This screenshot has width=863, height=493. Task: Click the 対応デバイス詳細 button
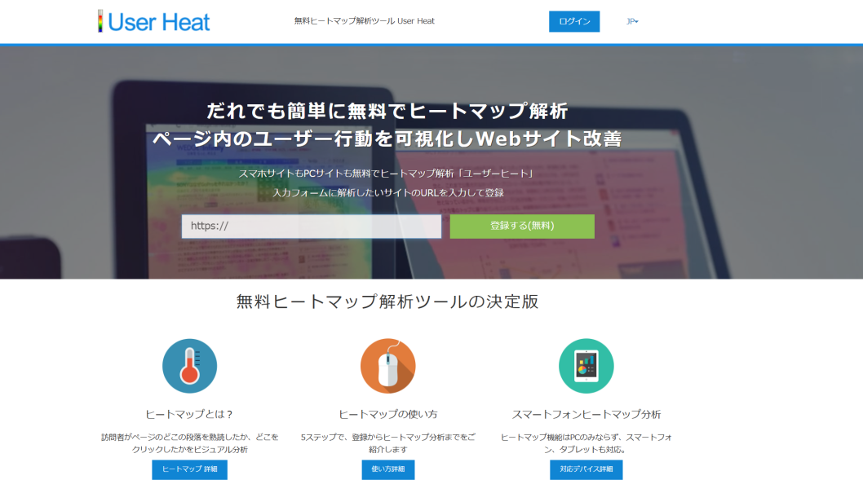[586, 469]
